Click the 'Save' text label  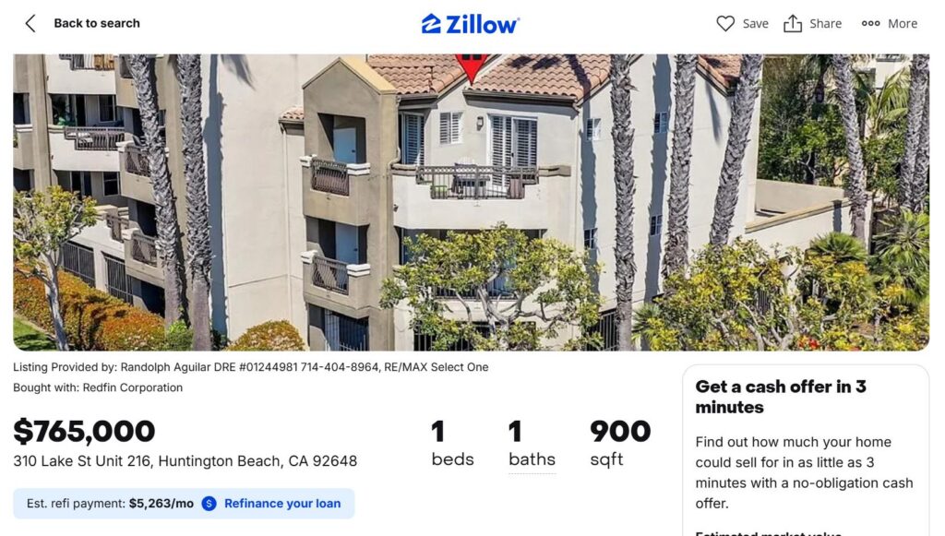pos(756,24)
